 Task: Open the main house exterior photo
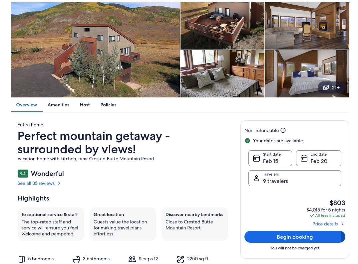95,50
